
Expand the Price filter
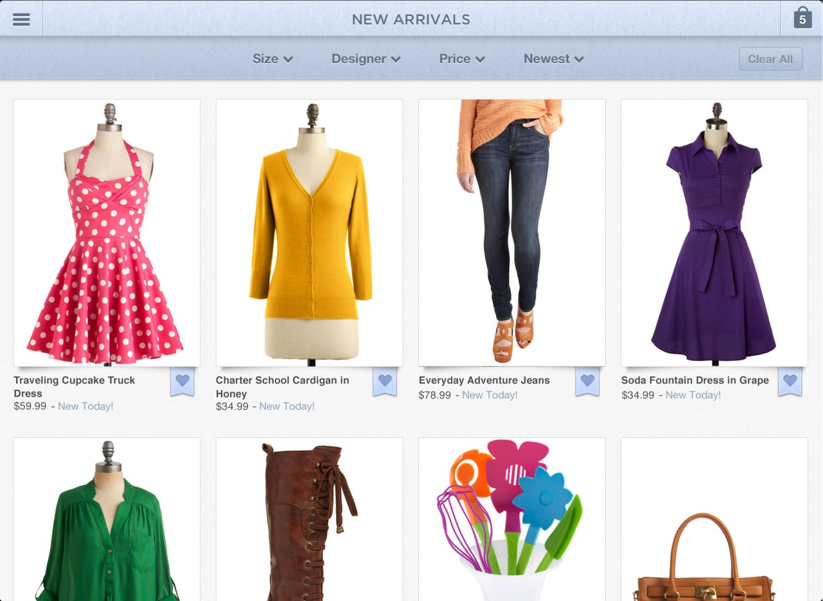pos(461,59)
